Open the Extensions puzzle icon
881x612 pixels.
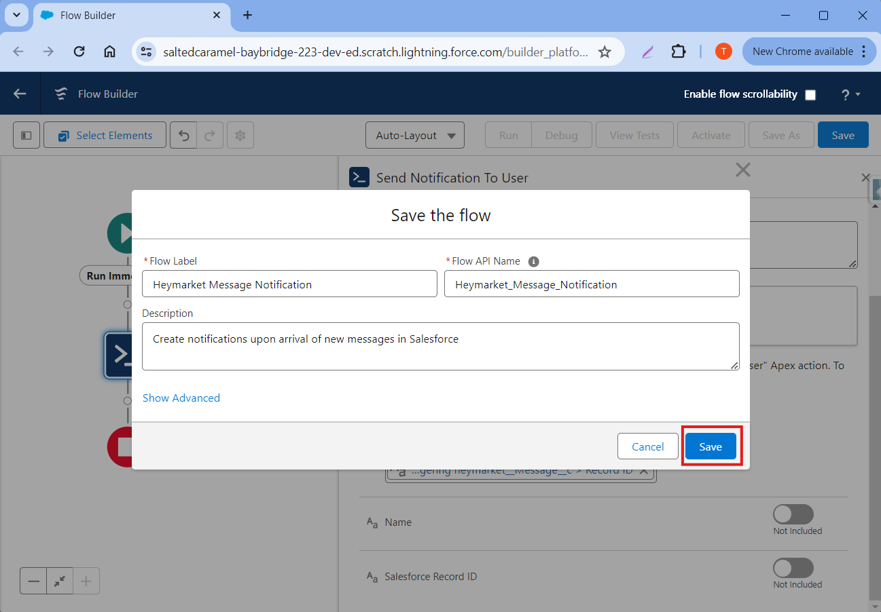pyautogui.click(x=678, y=52)
